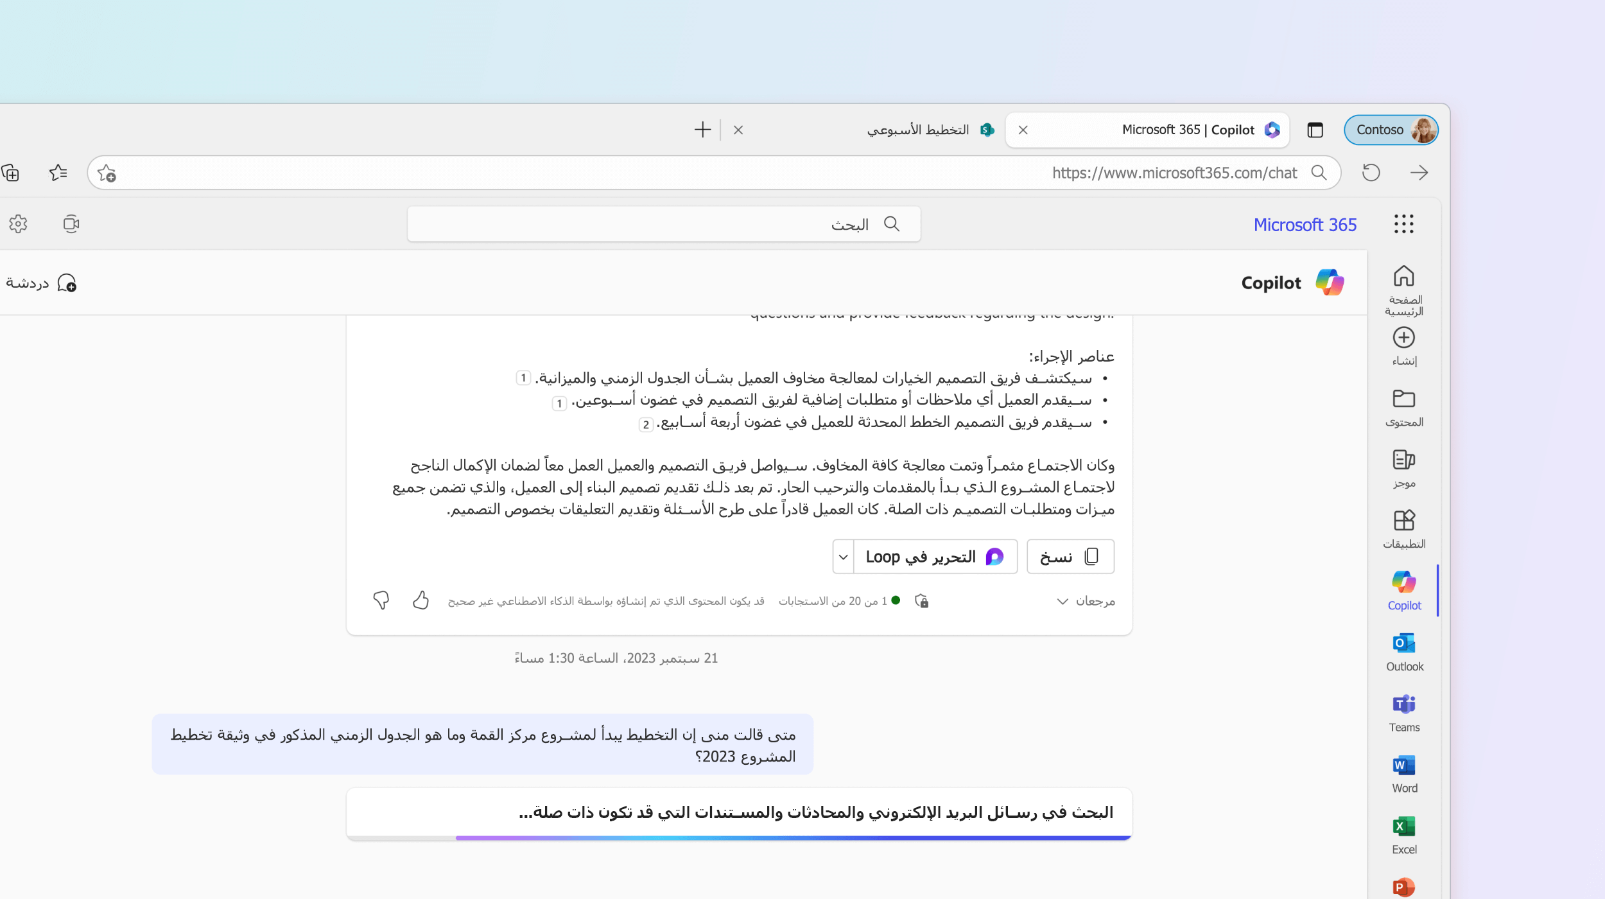The width and height of the screenshot is (1605, 899).
Task: Click the التحرير في Loop button
Action: click(935, 557)
